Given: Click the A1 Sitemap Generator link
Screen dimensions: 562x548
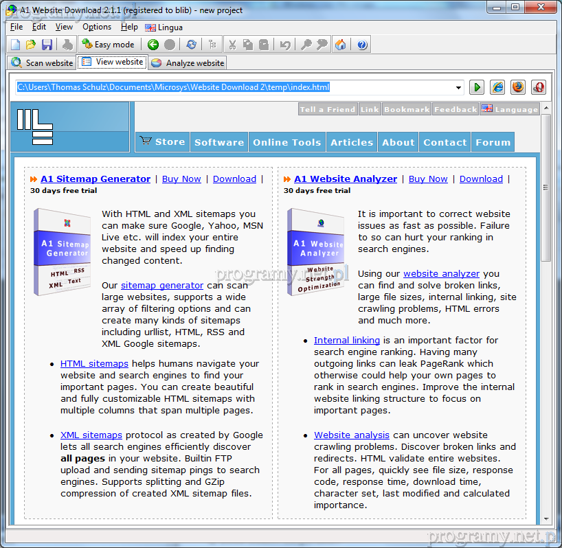Looking at the screenshot, I should tap(95, 179).
